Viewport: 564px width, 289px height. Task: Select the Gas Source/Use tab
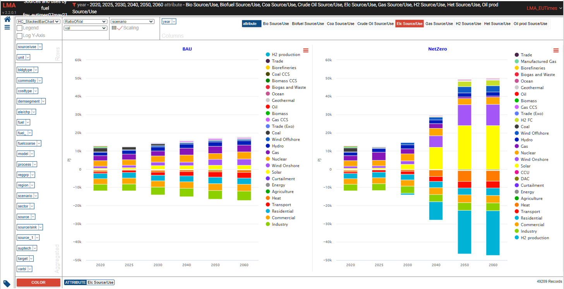tap(439, 24)
